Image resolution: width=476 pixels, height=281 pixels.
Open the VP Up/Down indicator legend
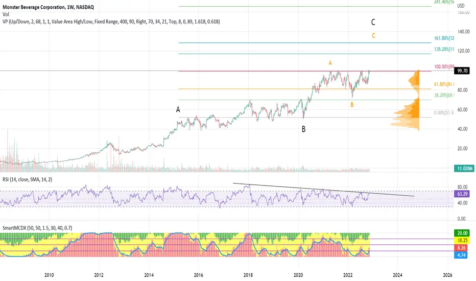[111, 21]
